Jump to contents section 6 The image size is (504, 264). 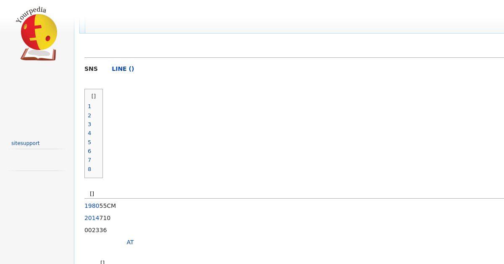[89, 151]
